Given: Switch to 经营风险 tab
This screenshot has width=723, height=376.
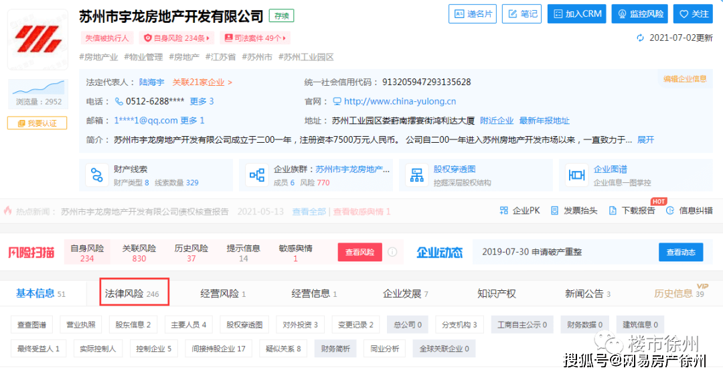Looking at the screenshot, I should (x=223, y=294).
